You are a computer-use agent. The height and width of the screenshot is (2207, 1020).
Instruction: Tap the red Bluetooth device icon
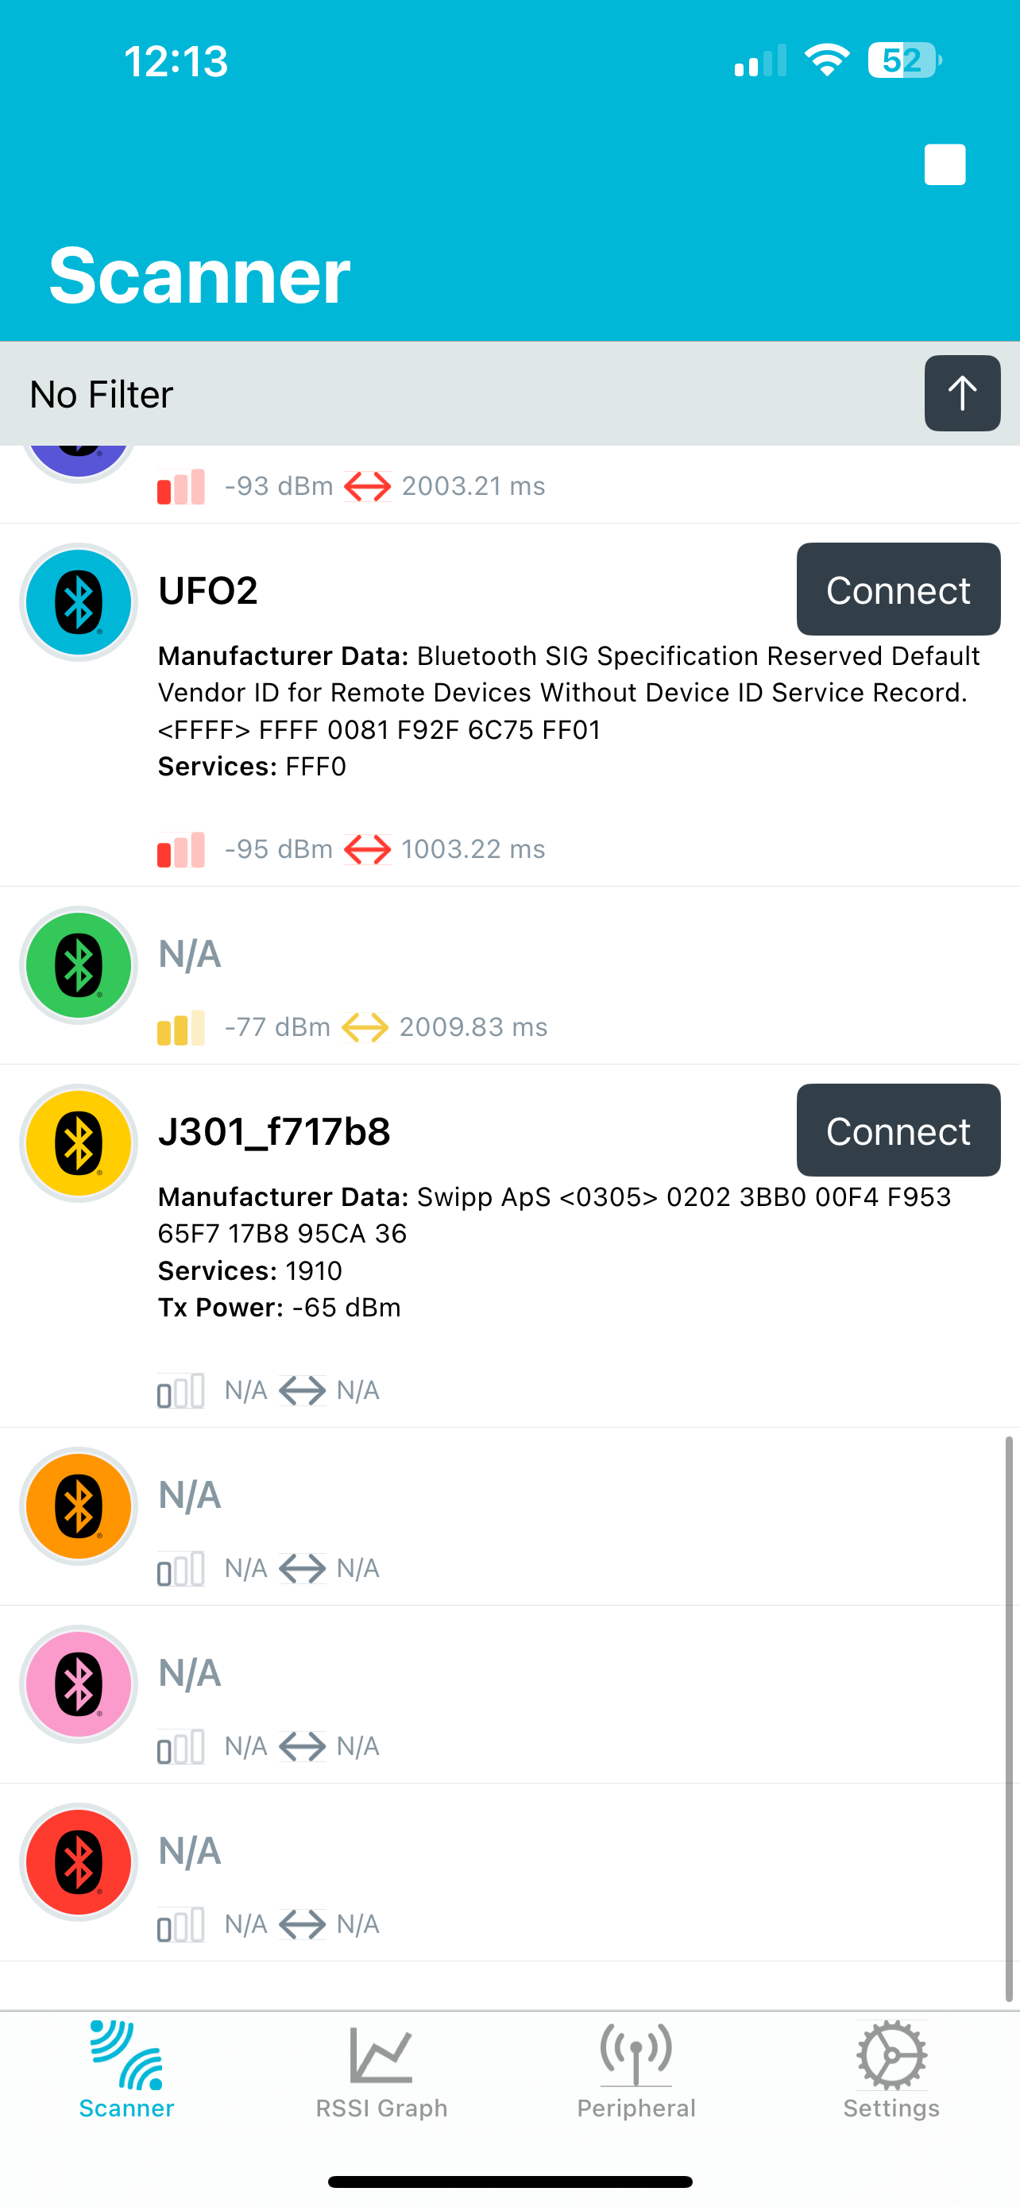(79, 1862)
